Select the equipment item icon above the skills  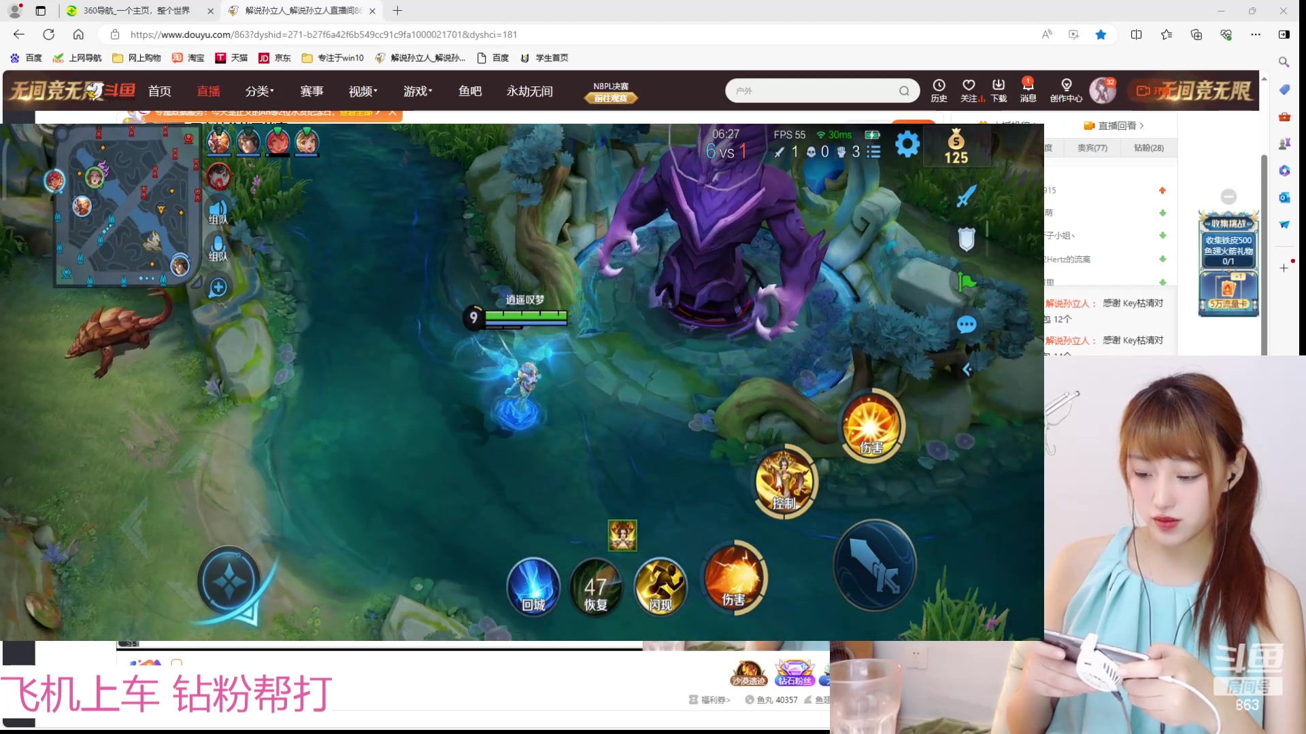click(622, 535)
